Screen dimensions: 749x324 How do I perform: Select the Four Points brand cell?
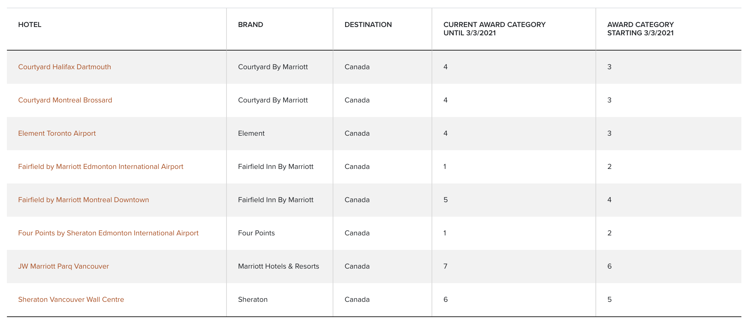point(257,233)
